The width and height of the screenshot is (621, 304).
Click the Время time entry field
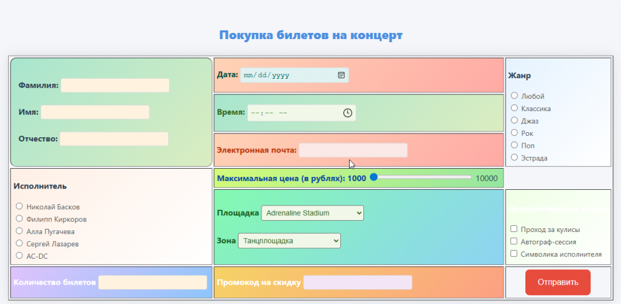301,113
